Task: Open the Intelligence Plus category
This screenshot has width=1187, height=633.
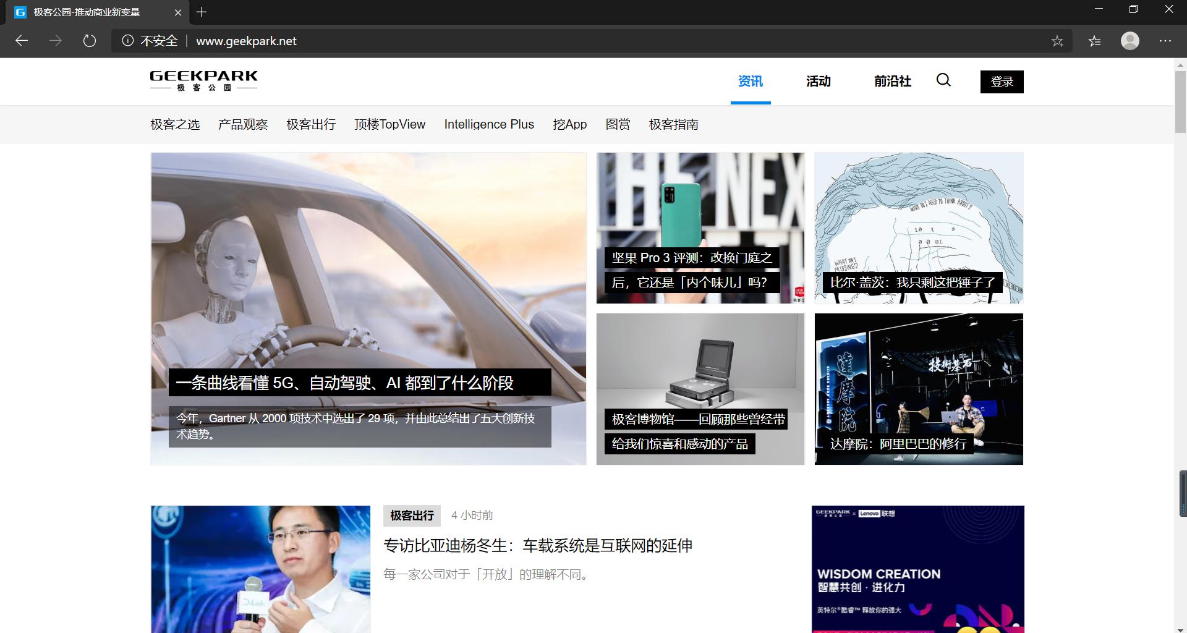Action: [489, 124]
